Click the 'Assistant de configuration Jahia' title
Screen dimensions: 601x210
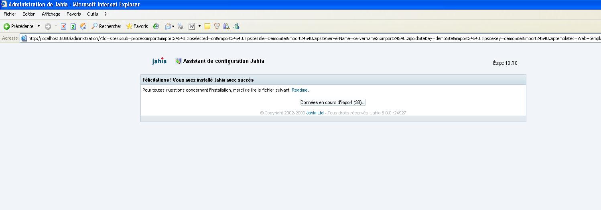point(224,61)
